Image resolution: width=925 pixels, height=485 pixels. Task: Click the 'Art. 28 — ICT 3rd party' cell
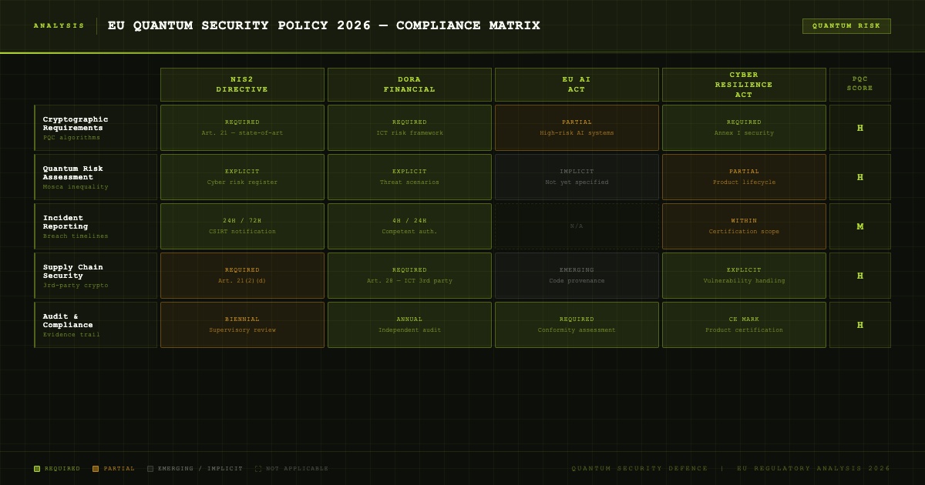point(409,276)
